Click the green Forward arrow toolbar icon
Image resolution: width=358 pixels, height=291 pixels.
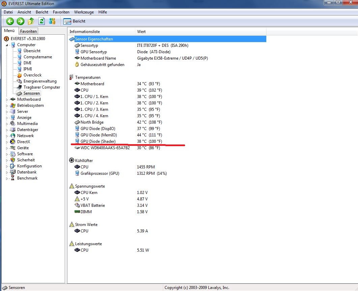21,21
